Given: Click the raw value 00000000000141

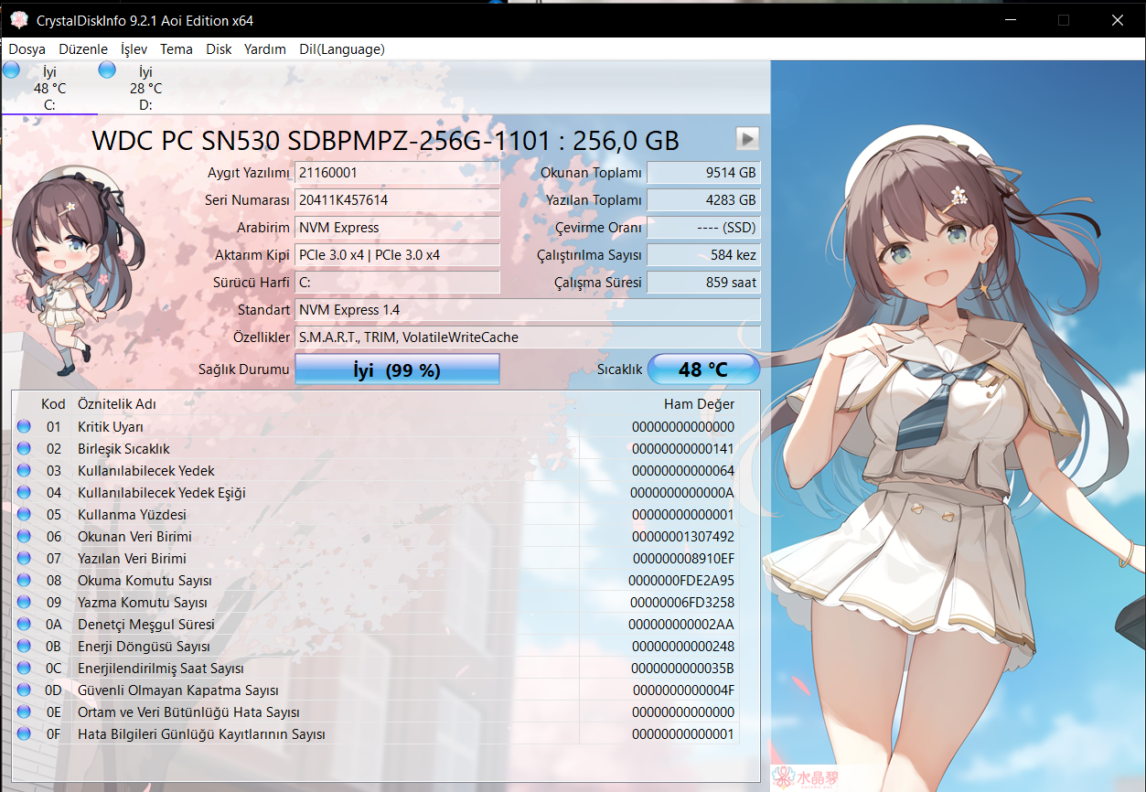Looking at the screenshot, I should pyautogui.click(x=682, y=448).
